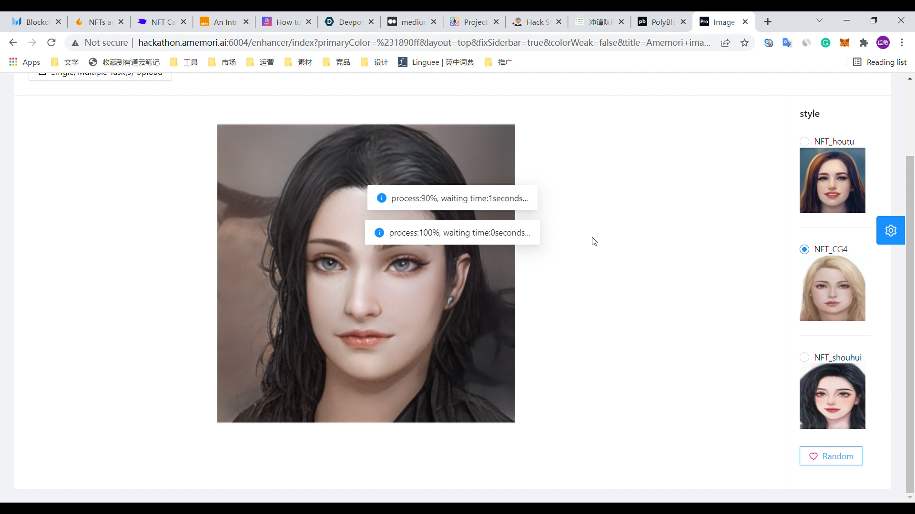Screen dimensions: 915x514
Task: Select NFT_CG4 style option
Action: click(804, 249)
